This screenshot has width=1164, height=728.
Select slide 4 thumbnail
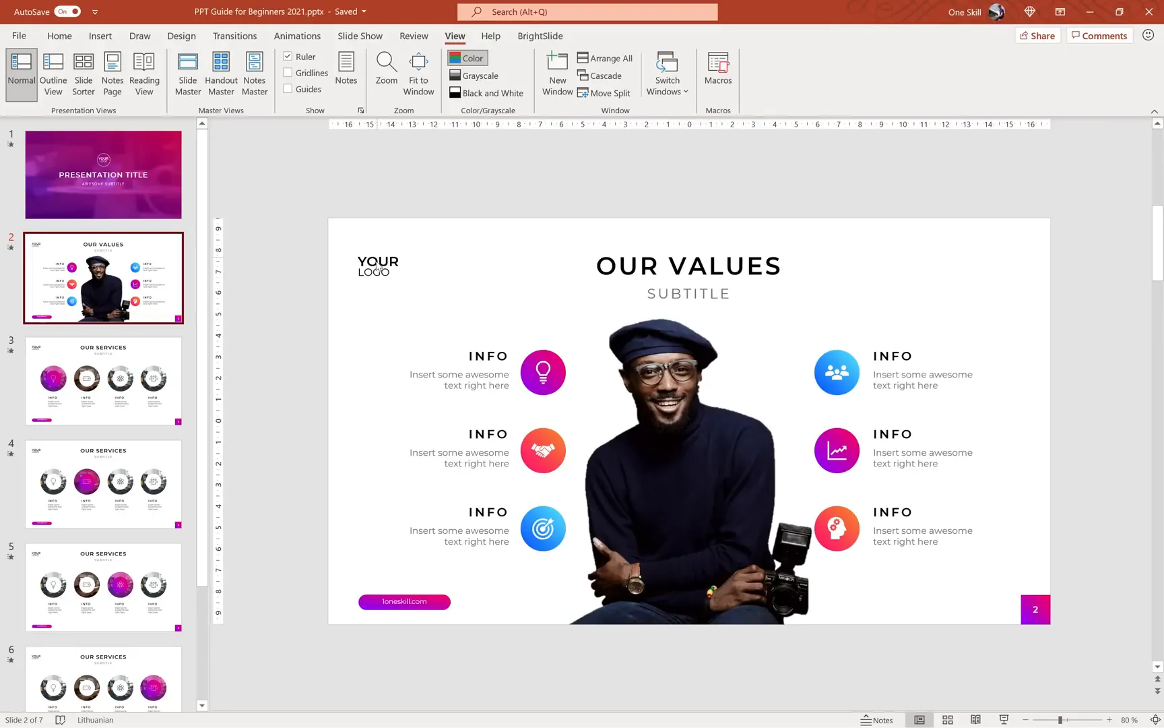[x=103, y=484]
